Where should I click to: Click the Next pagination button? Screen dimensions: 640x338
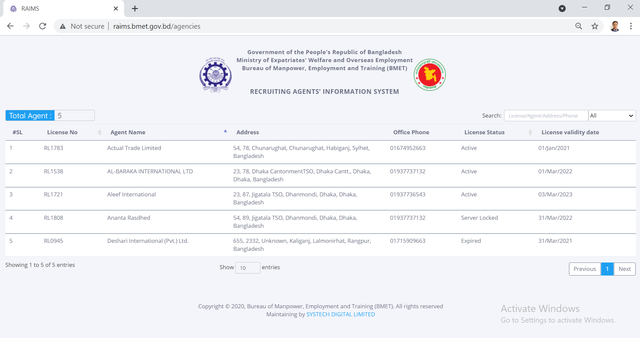tap(624, 269)
